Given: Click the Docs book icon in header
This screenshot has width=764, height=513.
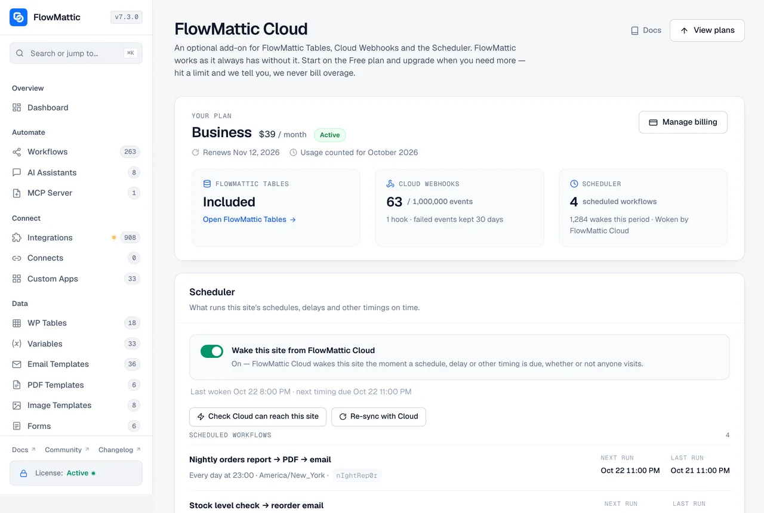Looking at the screenshot, I should click(x=635, y=30).
